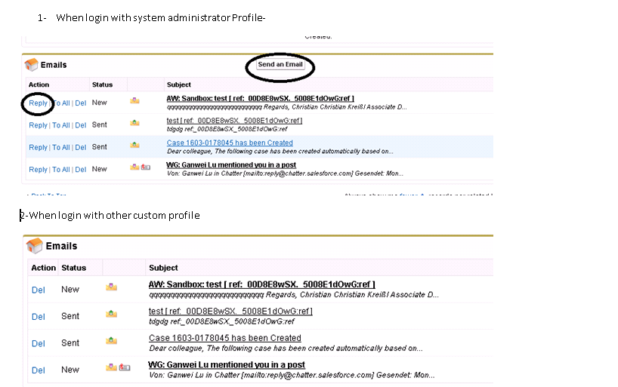Click the Status column header in administrator list
The height and width of the screenshot is (387, 618).
pyautogui.click(x=102, y=84)
